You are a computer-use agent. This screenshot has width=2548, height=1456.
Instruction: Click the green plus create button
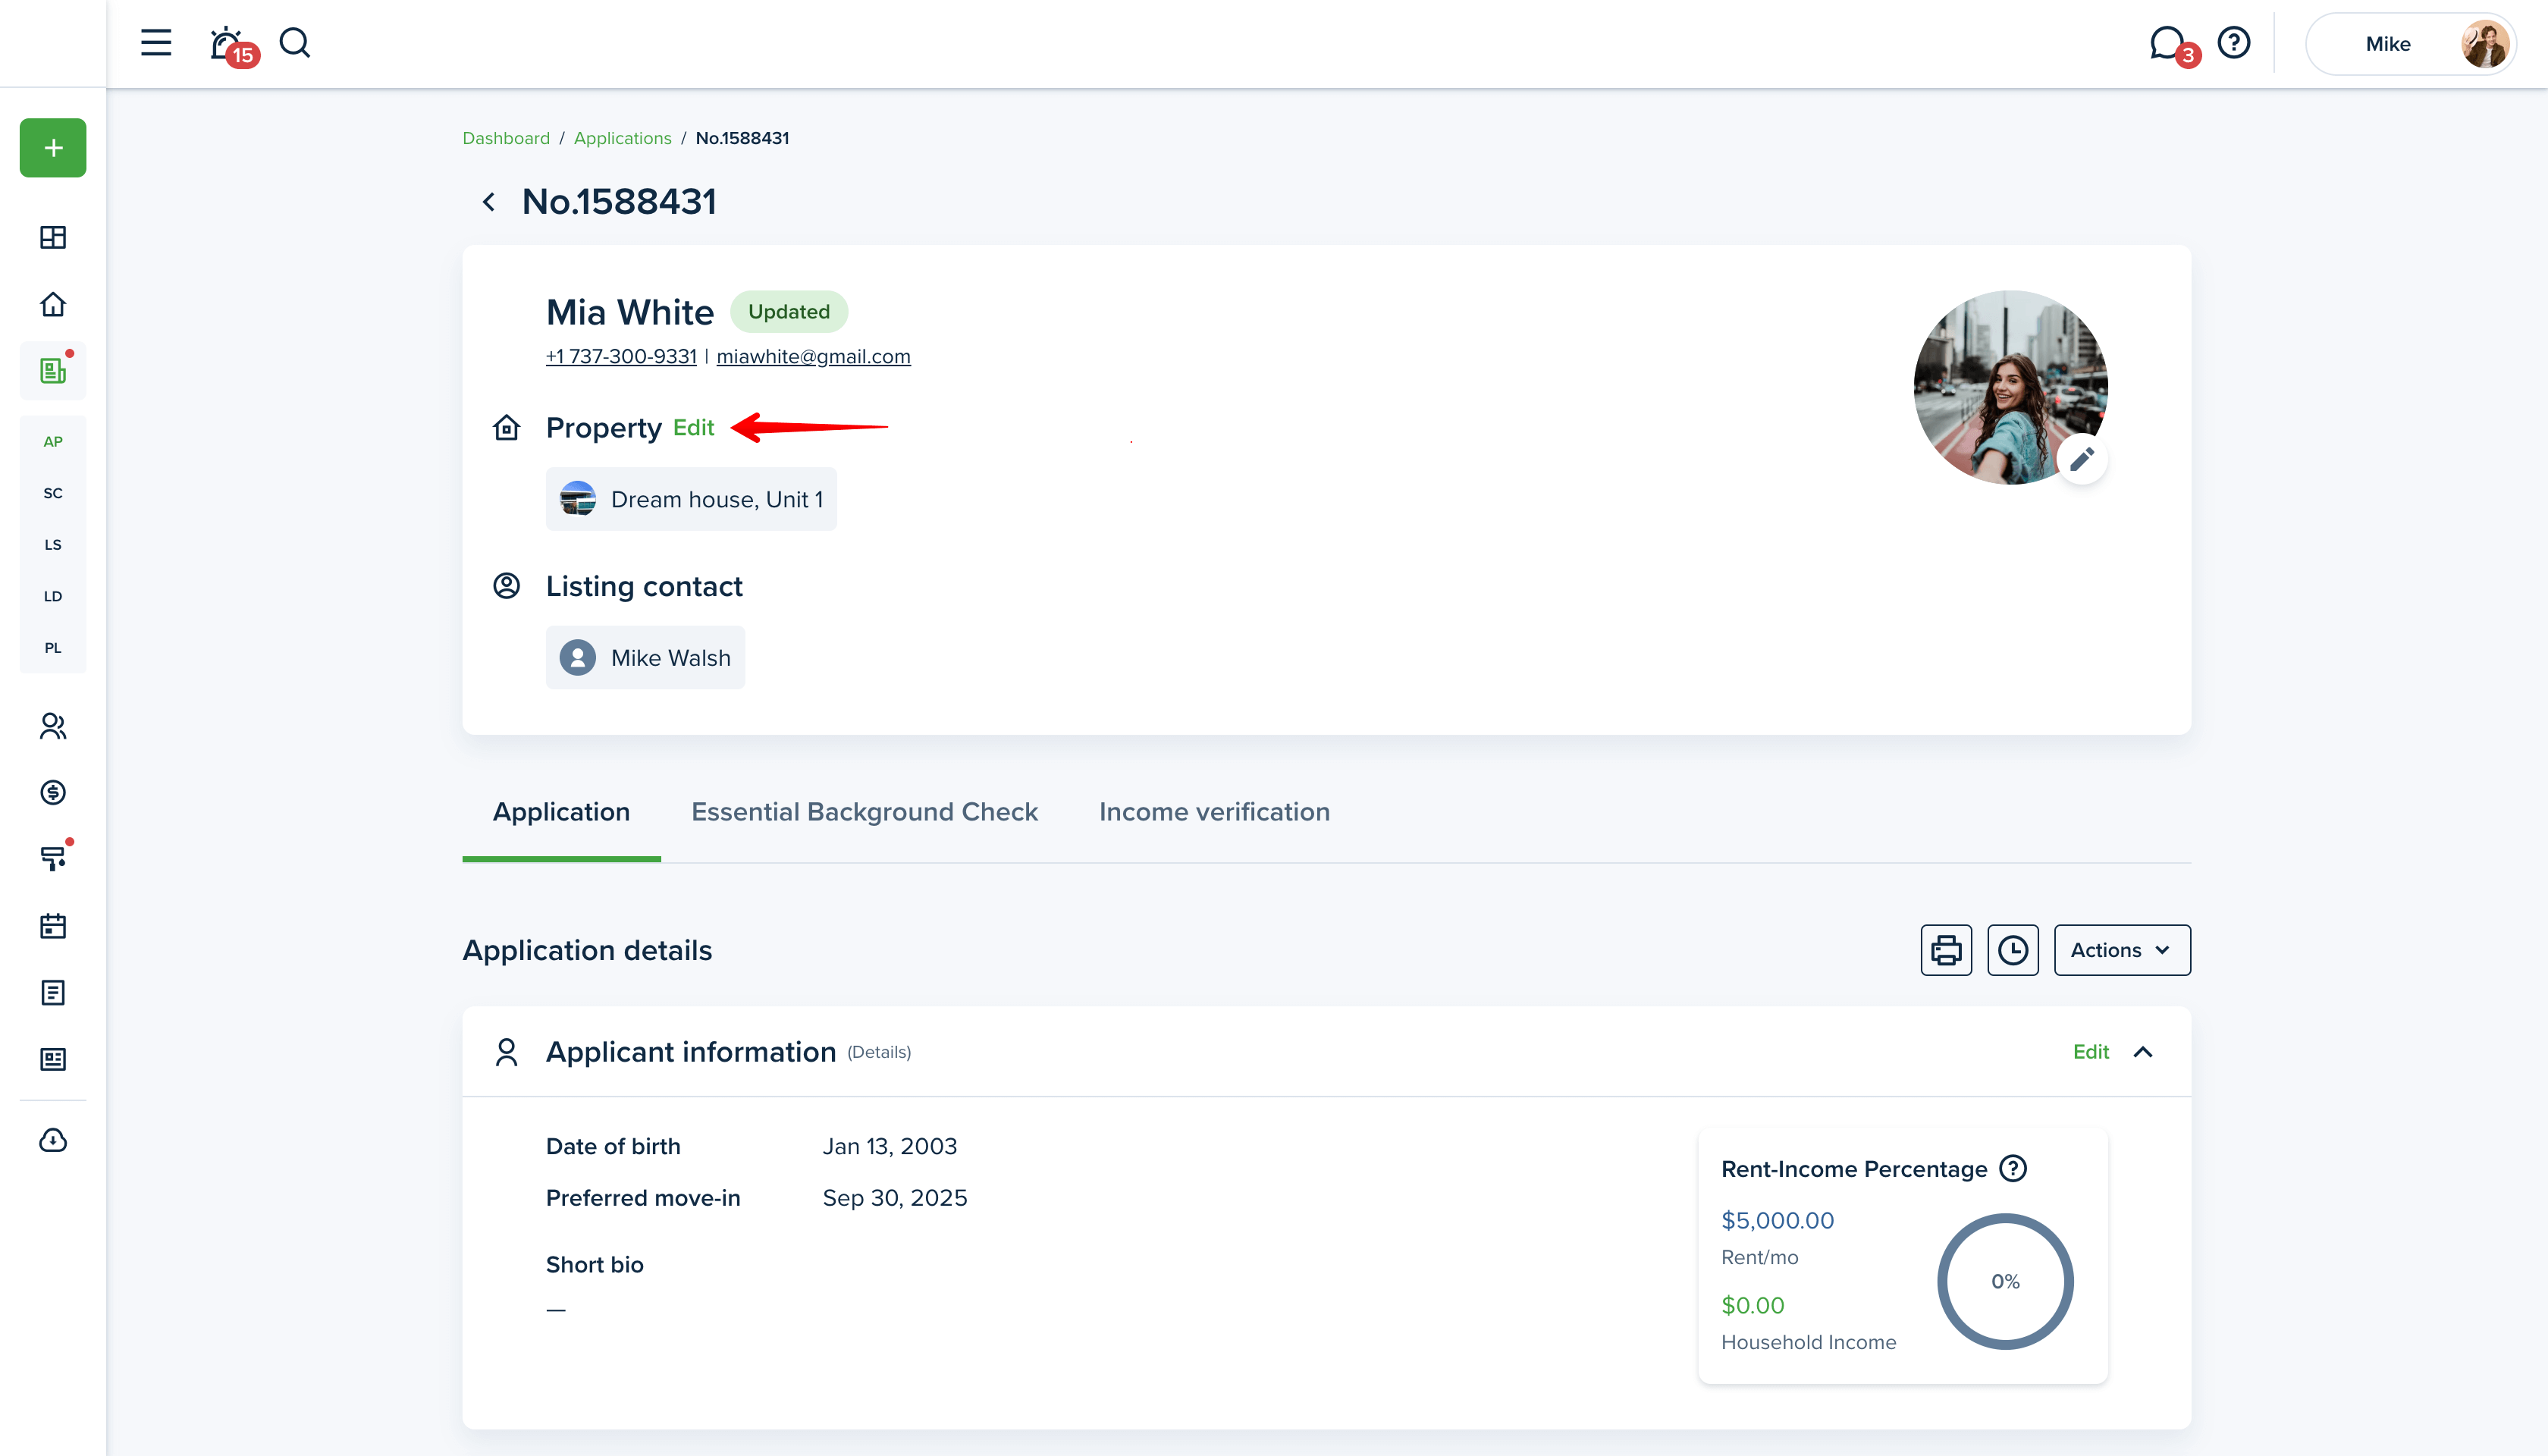pos(53,148)
